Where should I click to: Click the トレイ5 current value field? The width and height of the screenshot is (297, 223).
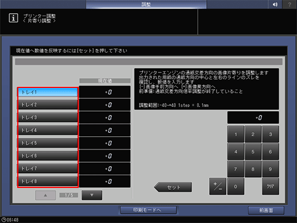click(x=105, y=143)
